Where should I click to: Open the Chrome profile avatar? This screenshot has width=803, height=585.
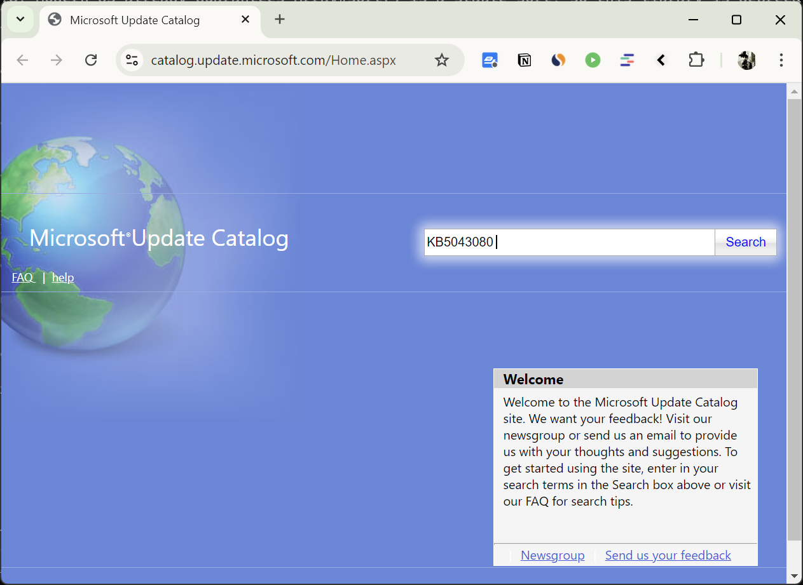pyautogui.click(x=746, y=60)
